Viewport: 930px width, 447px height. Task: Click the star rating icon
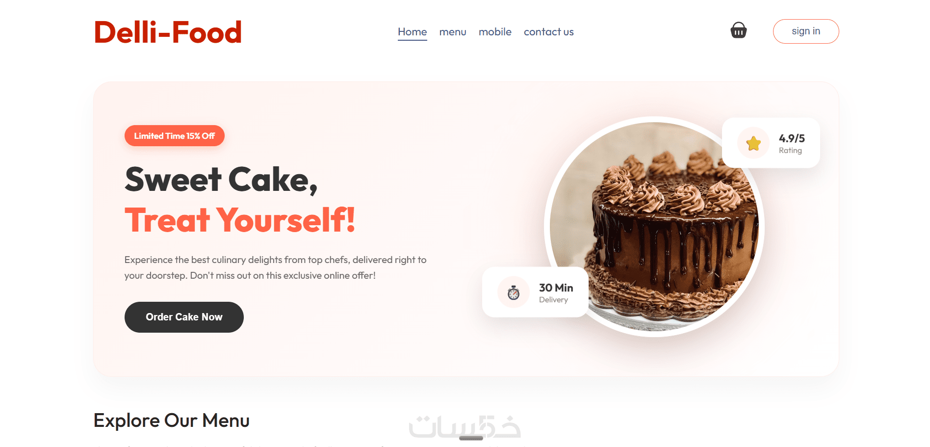(x=753, y=143)
